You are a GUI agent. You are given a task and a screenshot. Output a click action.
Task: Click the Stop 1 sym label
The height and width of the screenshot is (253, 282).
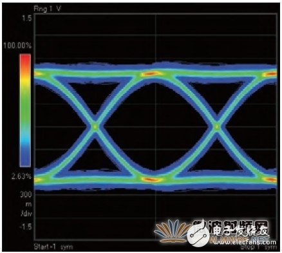(x=258, y=247)
